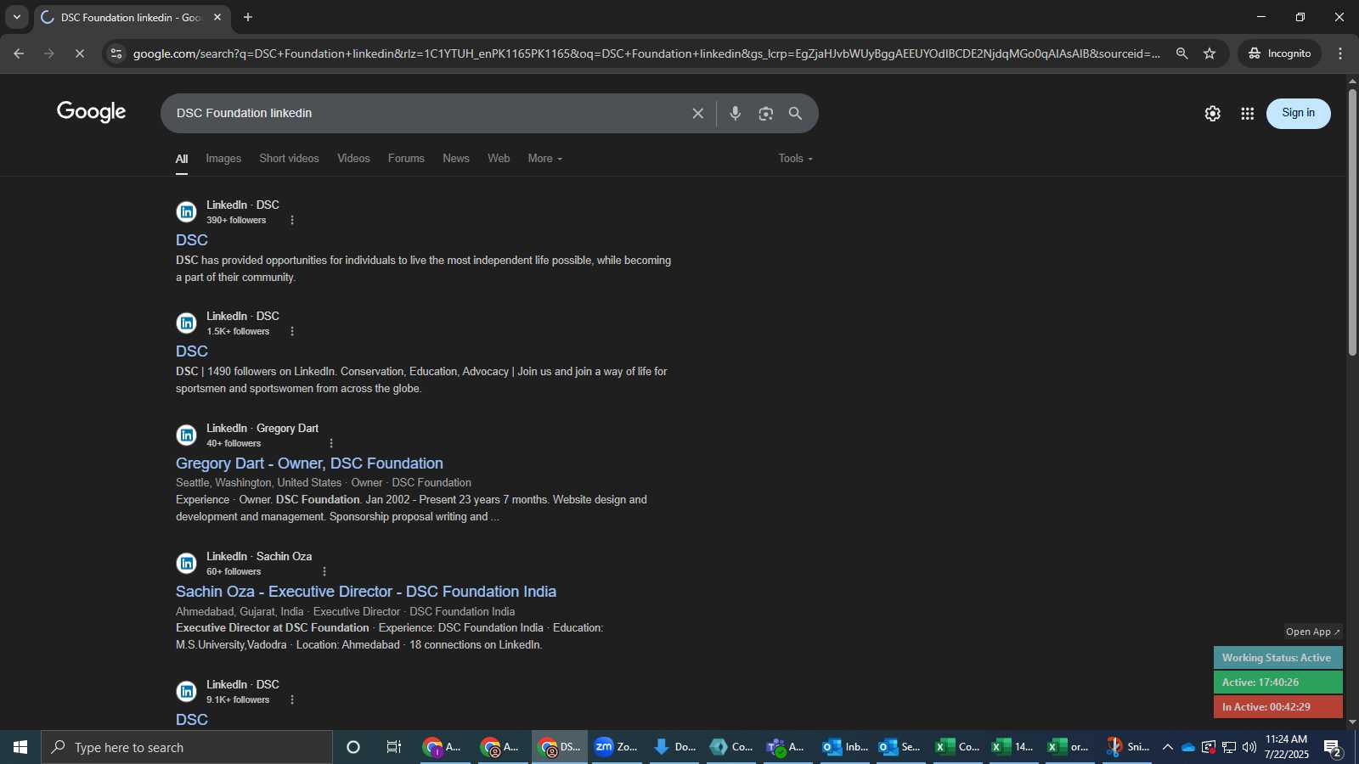Screen dimensions: 1359x764
Task: Open Task View on taskbar
Action: coord(393,747)
